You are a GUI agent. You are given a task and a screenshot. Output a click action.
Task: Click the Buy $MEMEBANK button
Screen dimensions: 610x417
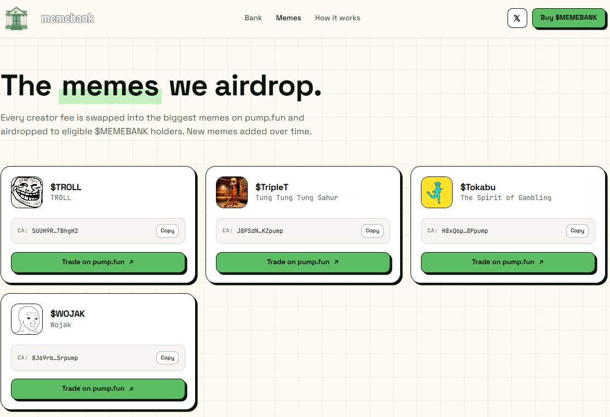pyautogui.click(x=568, y=18)
